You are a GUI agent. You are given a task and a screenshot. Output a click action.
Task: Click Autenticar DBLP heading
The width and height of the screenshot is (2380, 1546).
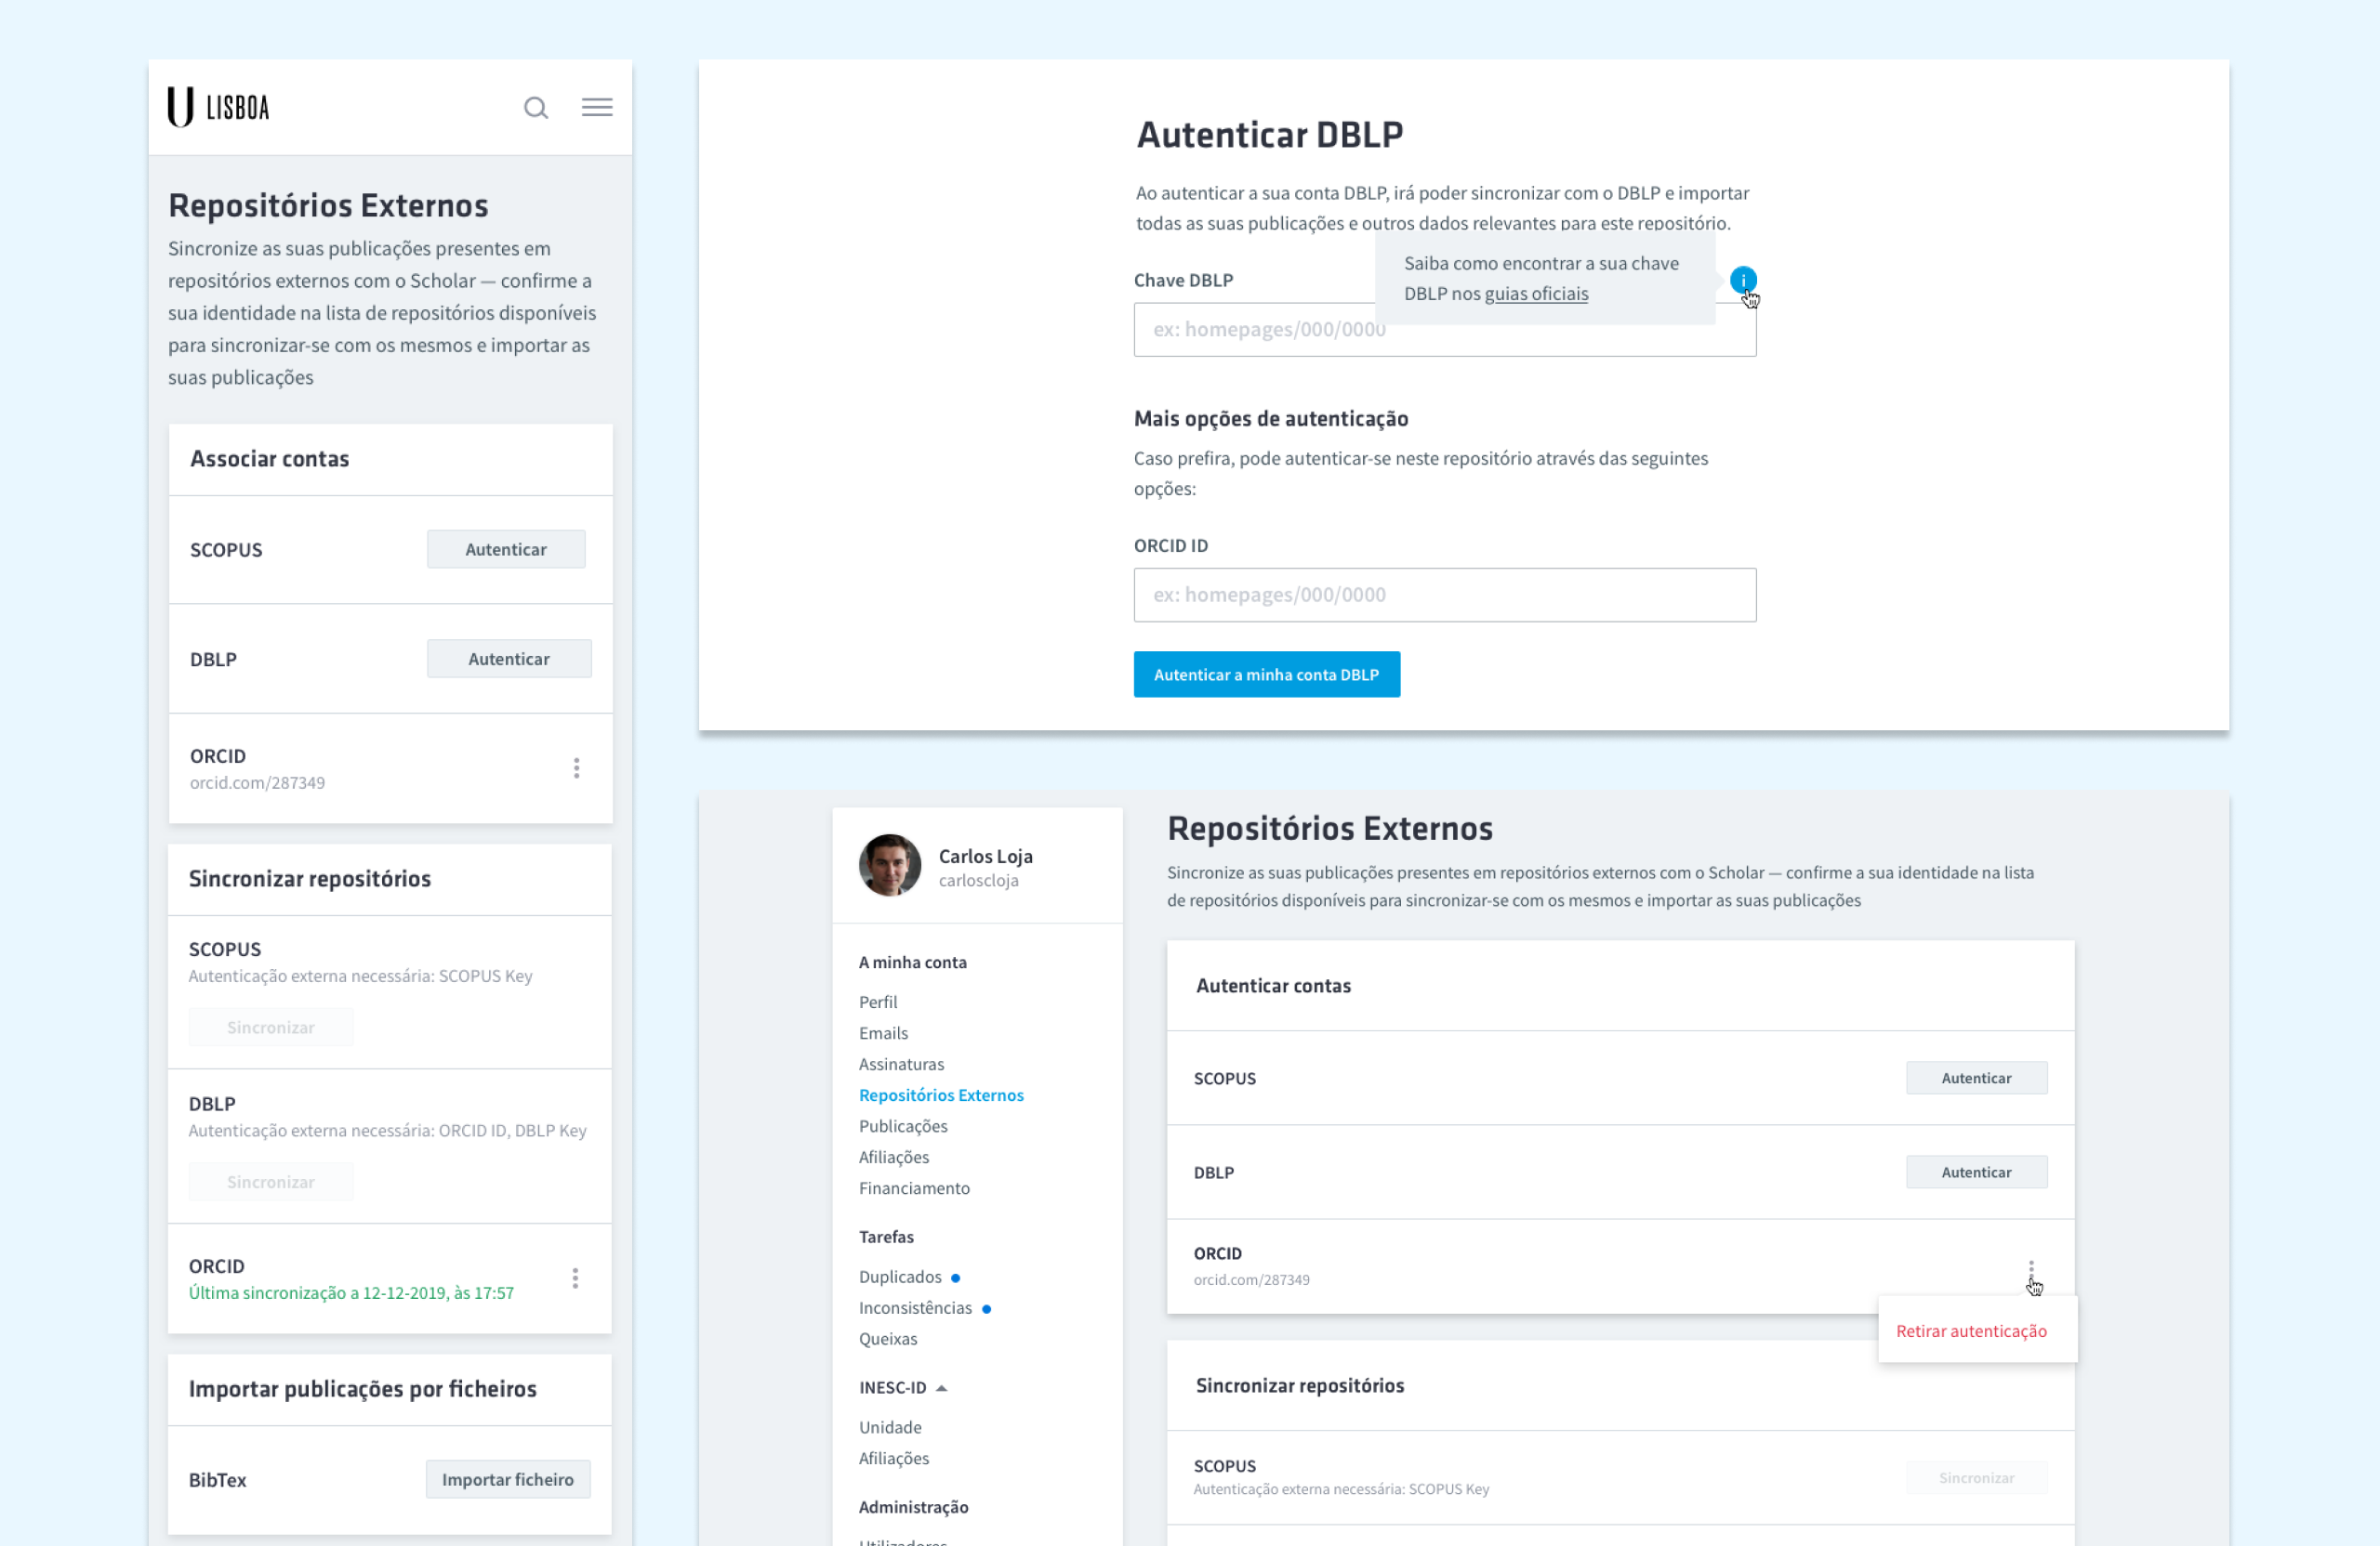pos(1269,135)
